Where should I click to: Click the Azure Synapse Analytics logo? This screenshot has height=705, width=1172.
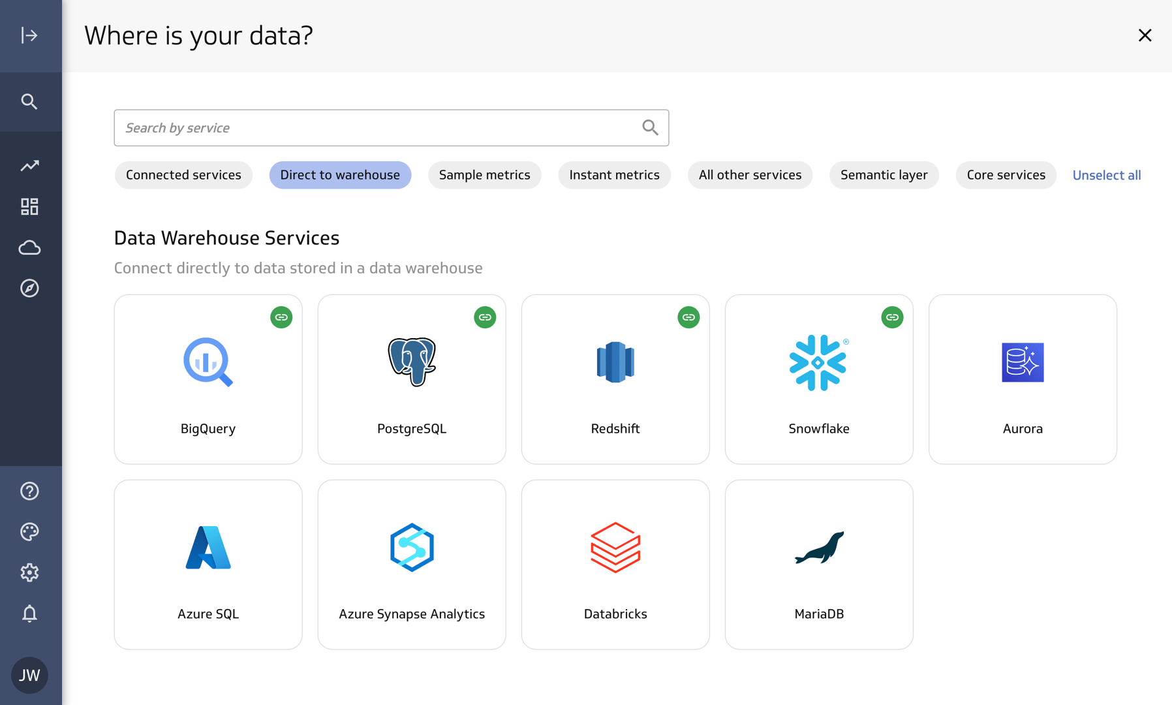click(412, 548)
